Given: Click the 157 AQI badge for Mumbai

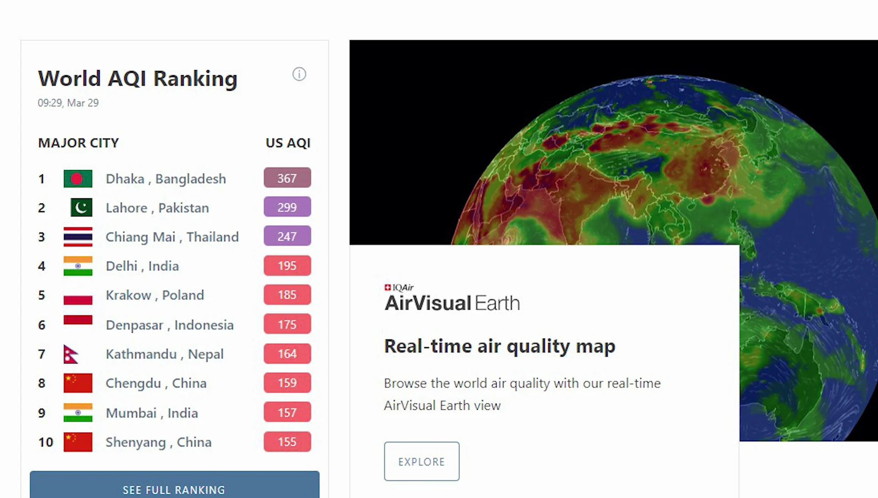Looking at the screenshot, I should click(287, 413).
